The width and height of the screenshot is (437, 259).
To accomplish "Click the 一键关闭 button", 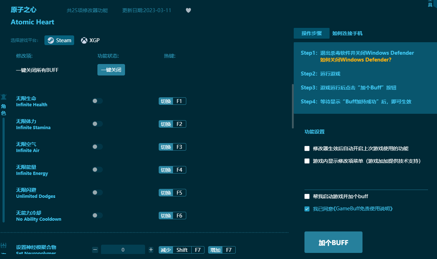I will [x=111, y=70].
